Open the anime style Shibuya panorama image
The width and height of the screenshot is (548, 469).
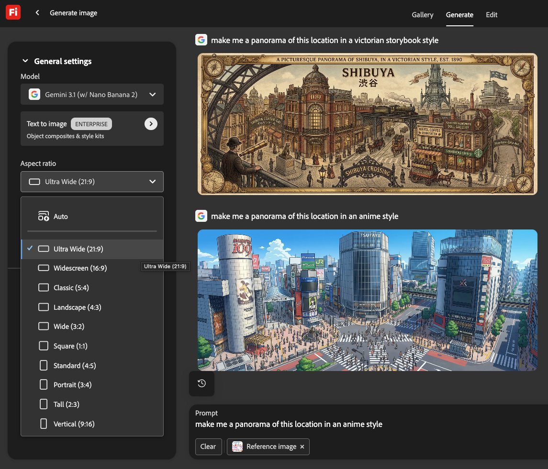coord(367,300)
